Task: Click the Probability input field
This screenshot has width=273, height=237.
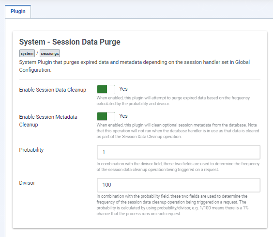Action: [179, 152]
